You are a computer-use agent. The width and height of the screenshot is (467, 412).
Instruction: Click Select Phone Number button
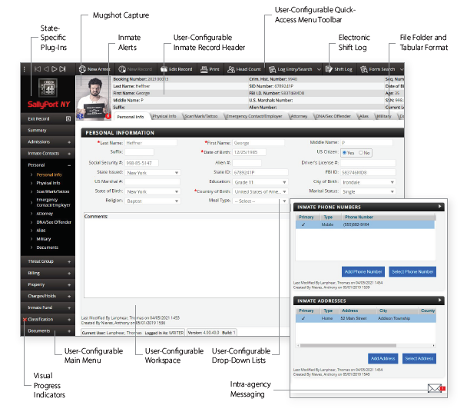tap(412, 271)
